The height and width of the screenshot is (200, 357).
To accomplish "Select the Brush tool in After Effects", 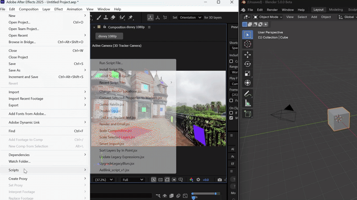I will pos(99,17).
